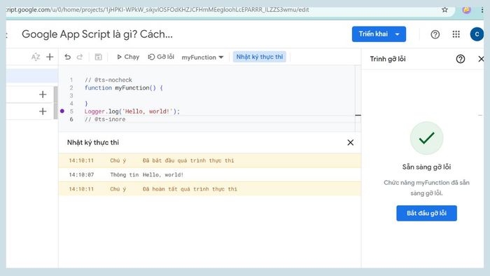Add new file with plus icon

tap(50, 57)
